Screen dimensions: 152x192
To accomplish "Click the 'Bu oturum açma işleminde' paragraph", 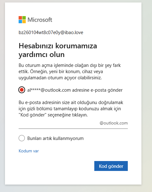I will point(69,72).
